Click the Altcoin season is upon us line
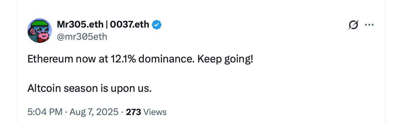Image resolution: width=397 pixels, height=123 pixels. click(x=89, y=88)
